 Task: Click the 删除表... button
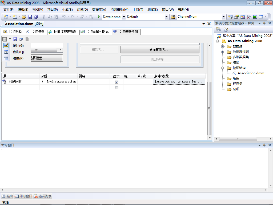click(99, 50)
